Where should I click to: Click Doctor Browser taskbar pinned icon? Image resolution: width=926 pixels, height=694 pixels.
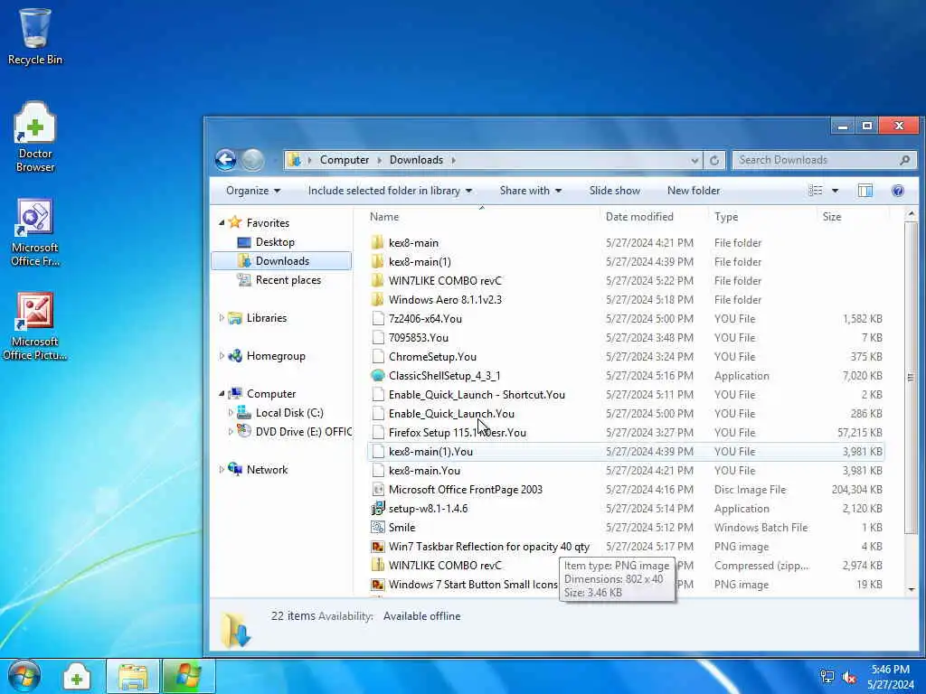pos(77,677)
